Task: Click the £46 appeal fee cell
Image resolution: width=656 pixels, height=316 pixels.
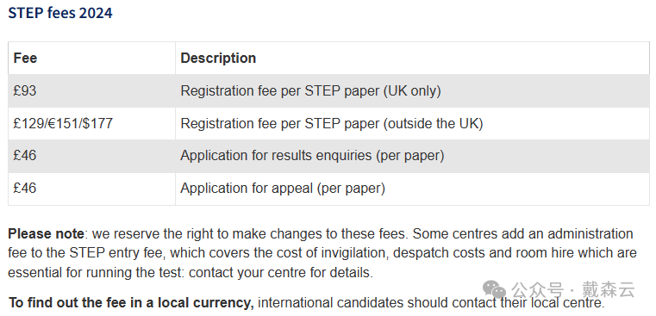Action: pyautogui.click(x=91, y=189)
